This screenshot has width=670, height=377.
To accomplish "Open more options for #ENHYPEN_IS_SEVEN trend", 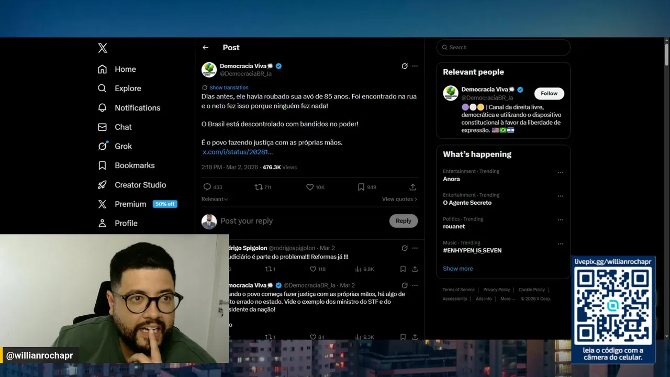I will pyautogui.click(x=561, y=244).
